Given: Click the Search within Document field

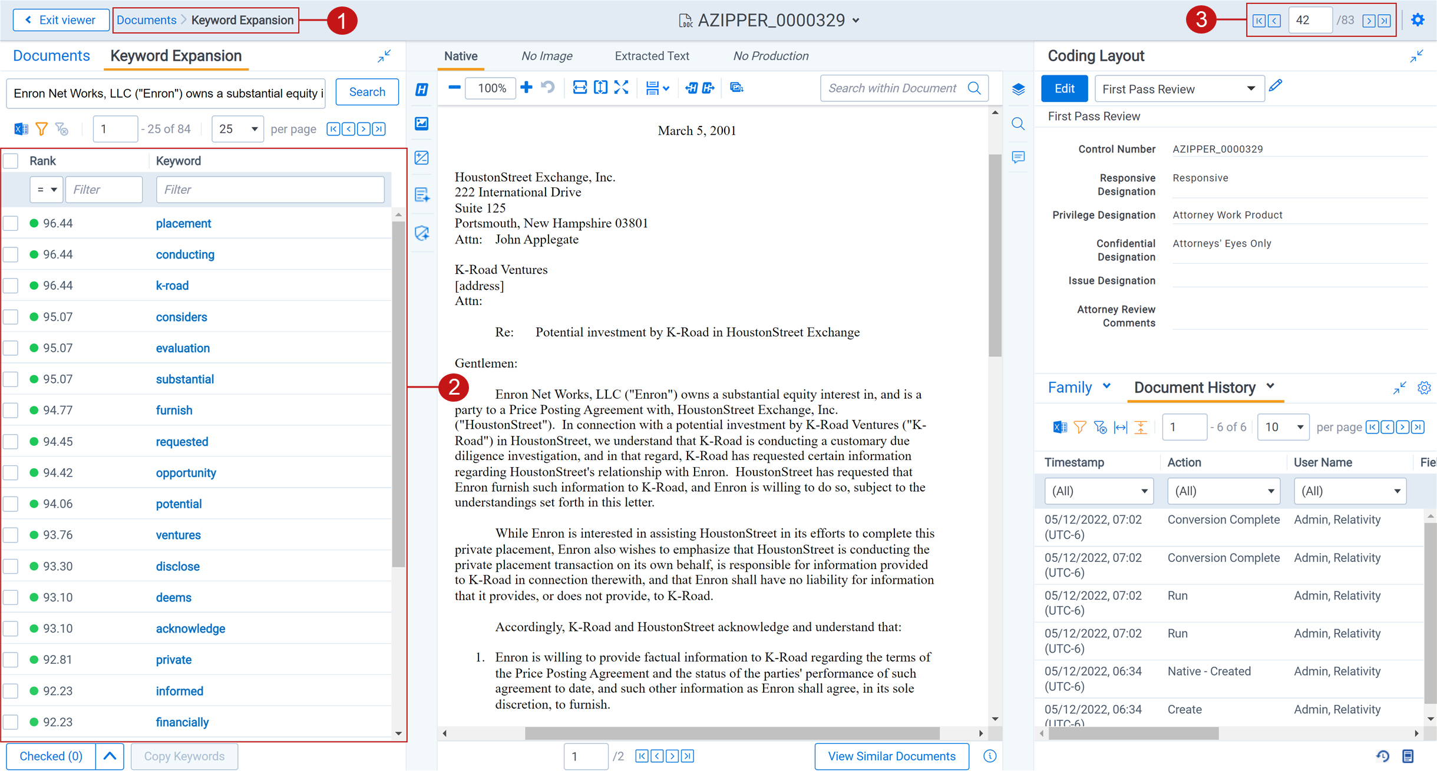Looking at the screenshot, I should (903, 88).
